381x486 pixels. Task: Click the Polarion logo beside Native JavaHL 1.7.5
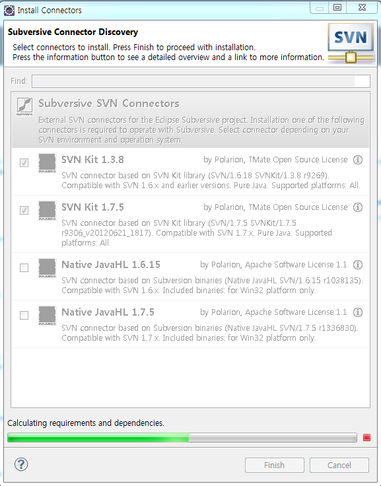47,316
